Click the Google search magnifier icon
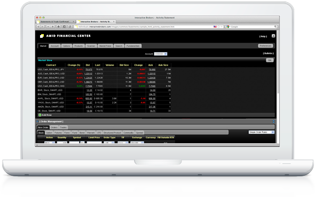315x197 pixels. pos(275,27)
